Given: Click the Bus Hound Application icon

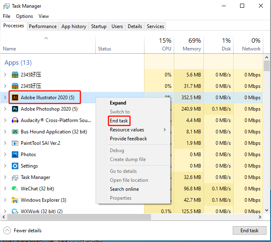Looking at the screenshot, I should (x=15, y=132).
